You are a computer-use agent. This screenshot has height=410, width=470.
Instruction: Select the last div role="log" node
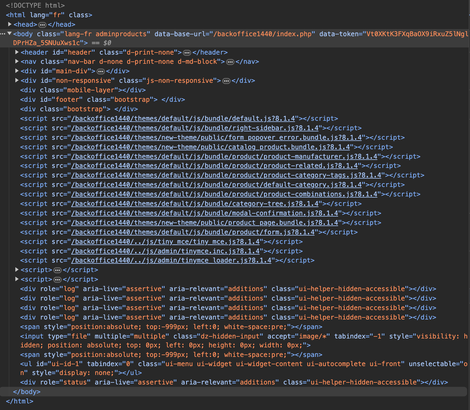coord(228,317)
